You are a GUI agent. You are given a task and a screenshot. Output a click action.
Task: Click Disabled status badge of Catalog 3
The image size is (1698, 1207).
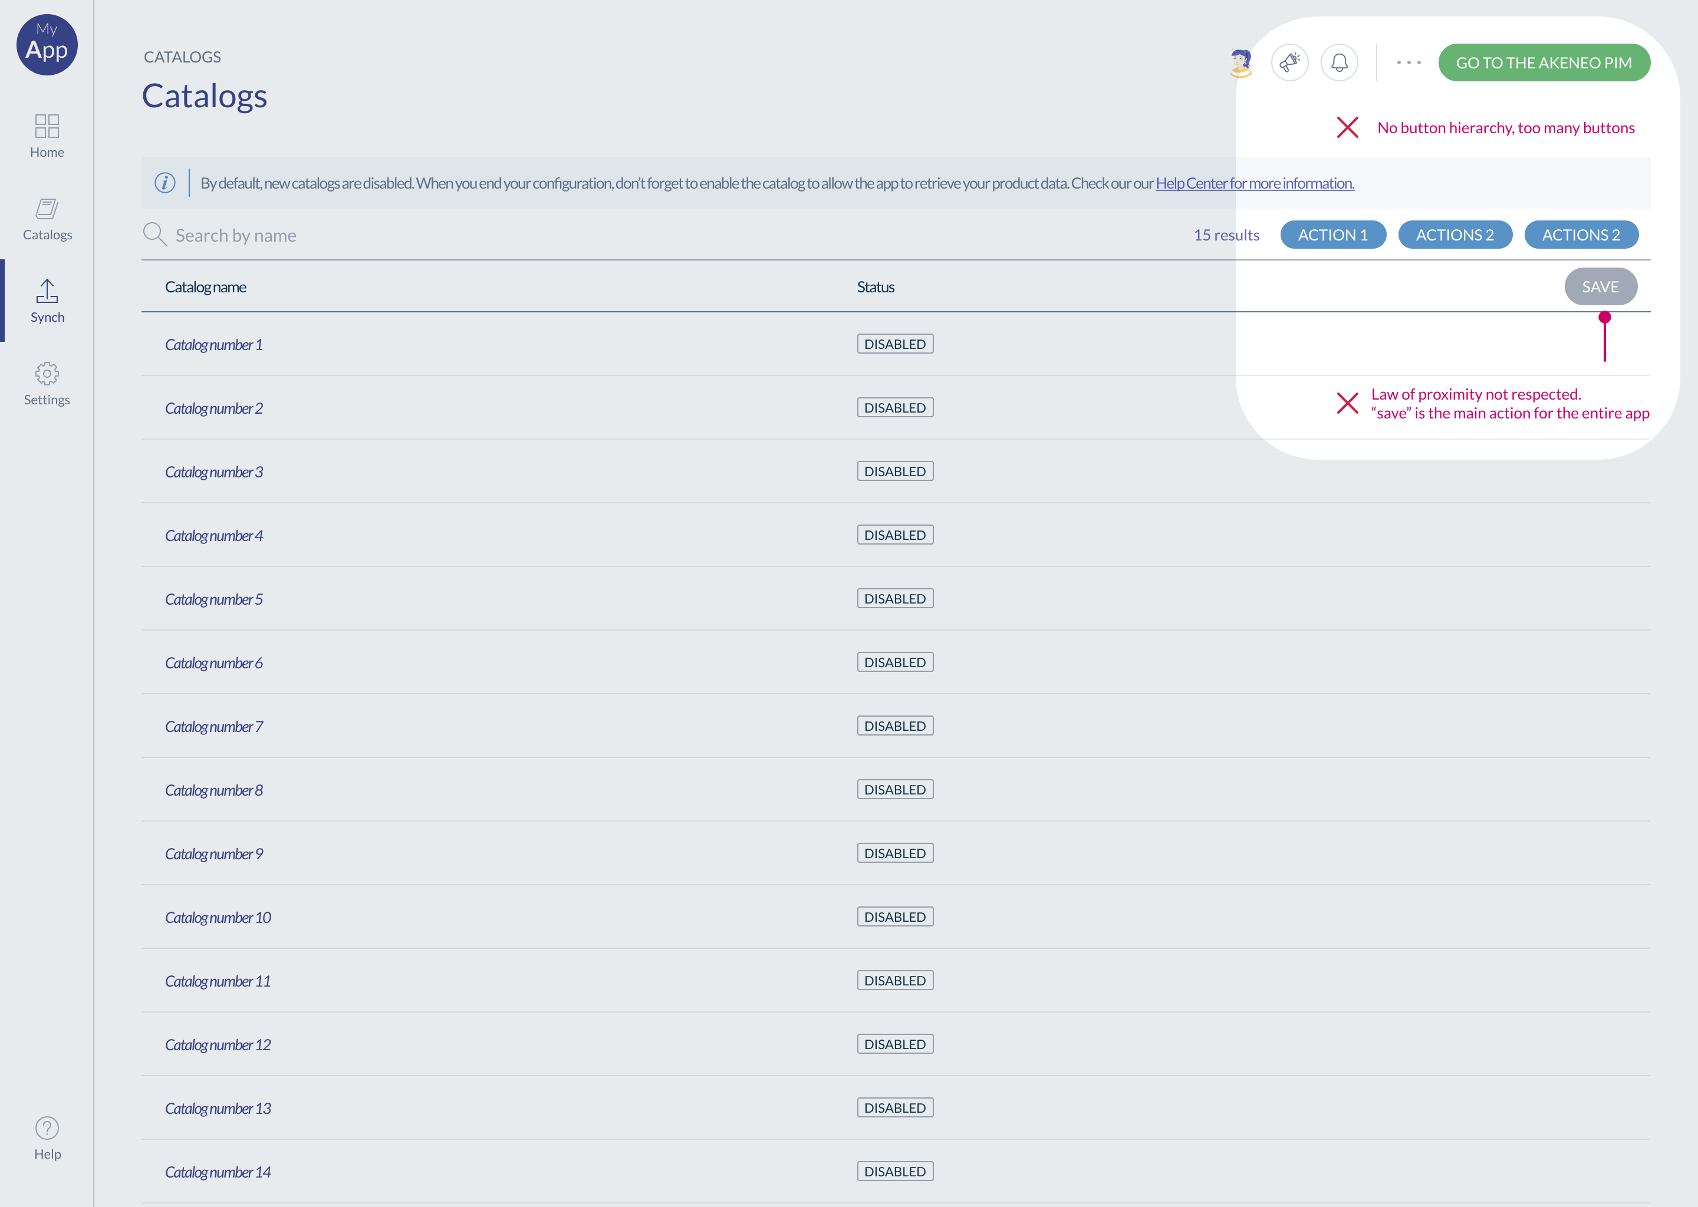pyautogui.click(x=894, y=471)
